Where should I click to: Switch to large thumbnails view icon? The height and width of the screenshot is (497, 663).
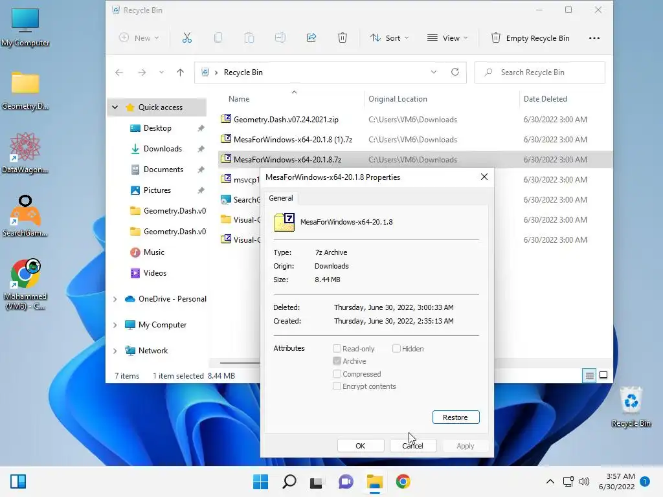(x=603, y=375)
